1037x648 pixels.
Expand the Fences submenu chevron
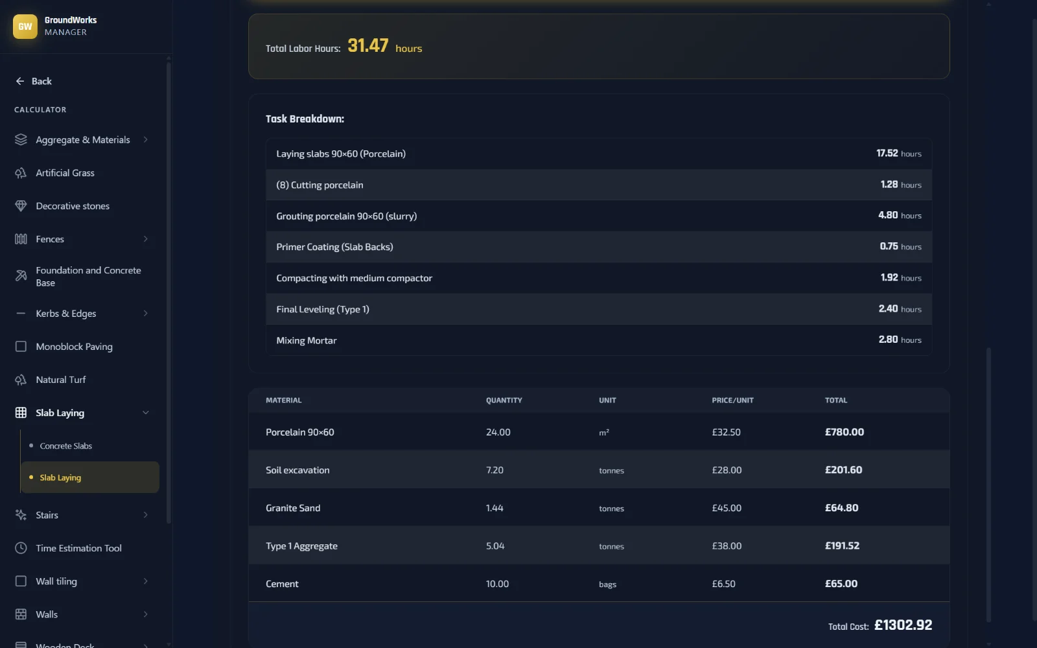pos(145,239)
